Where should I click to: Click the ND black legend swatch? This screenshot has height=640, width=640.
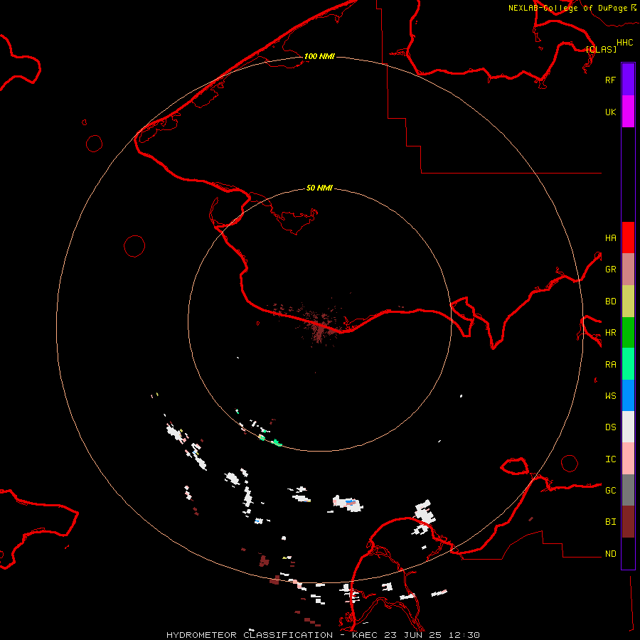tap(628, 553)
